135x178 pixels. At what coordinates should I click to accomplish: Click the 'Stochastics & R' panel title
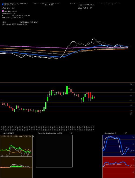tap(110, 133)
